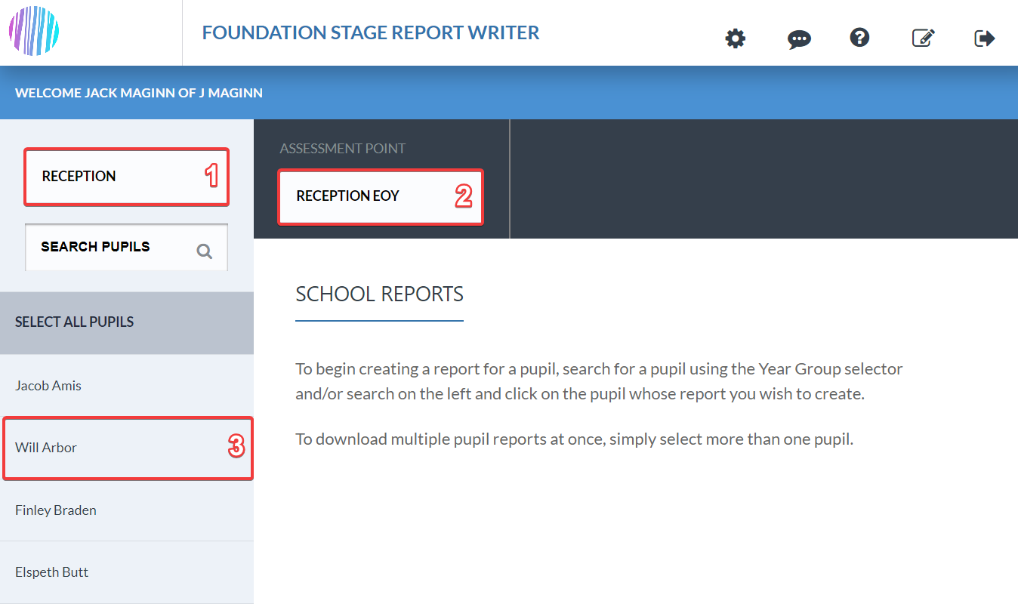Image resolution: width=1018 pixels, height=604 pixels.
Task: Open the Reception EOY assessment point dropdown
Action: 381,196
